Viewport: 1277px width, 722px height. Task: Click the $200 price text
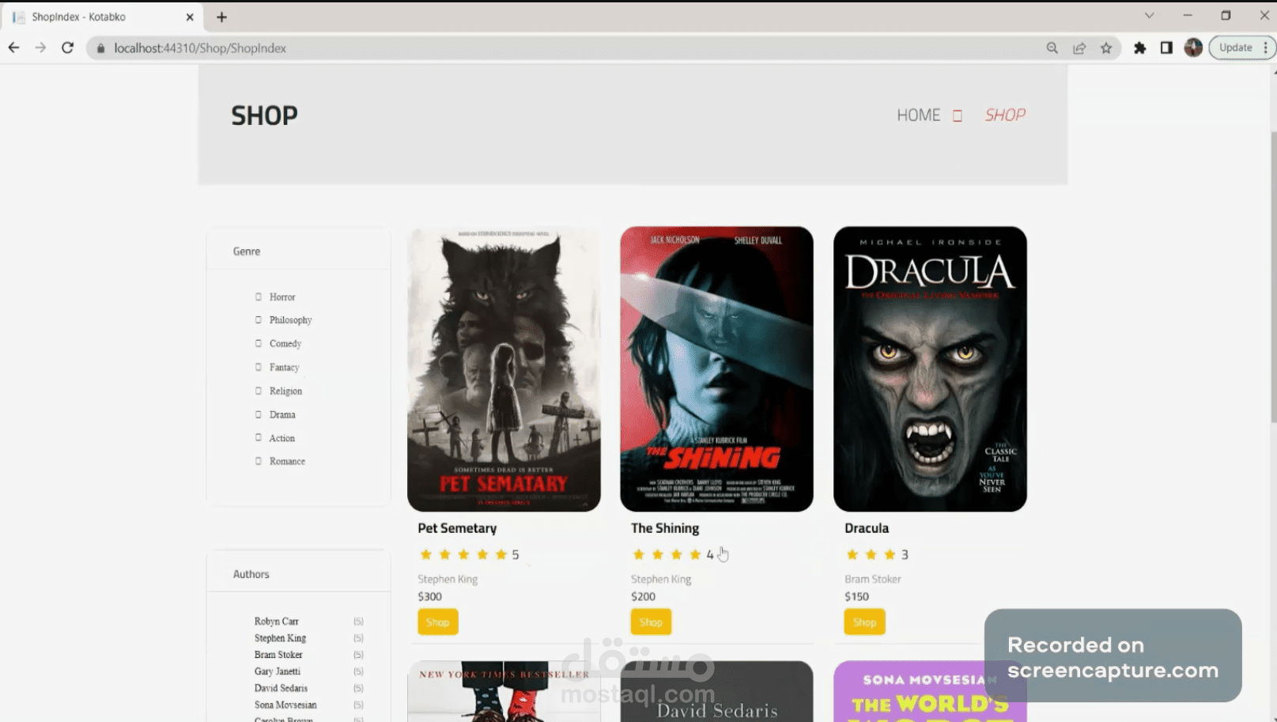643,597
